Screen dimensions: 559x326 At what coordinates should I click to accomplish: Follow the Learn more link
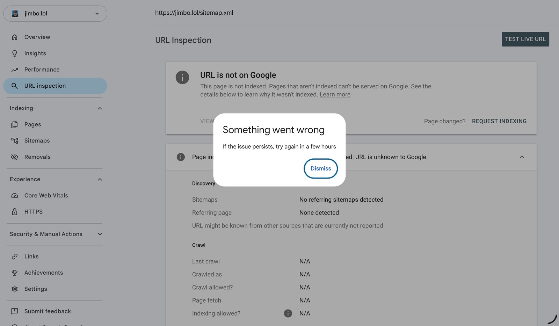point(335,94)
